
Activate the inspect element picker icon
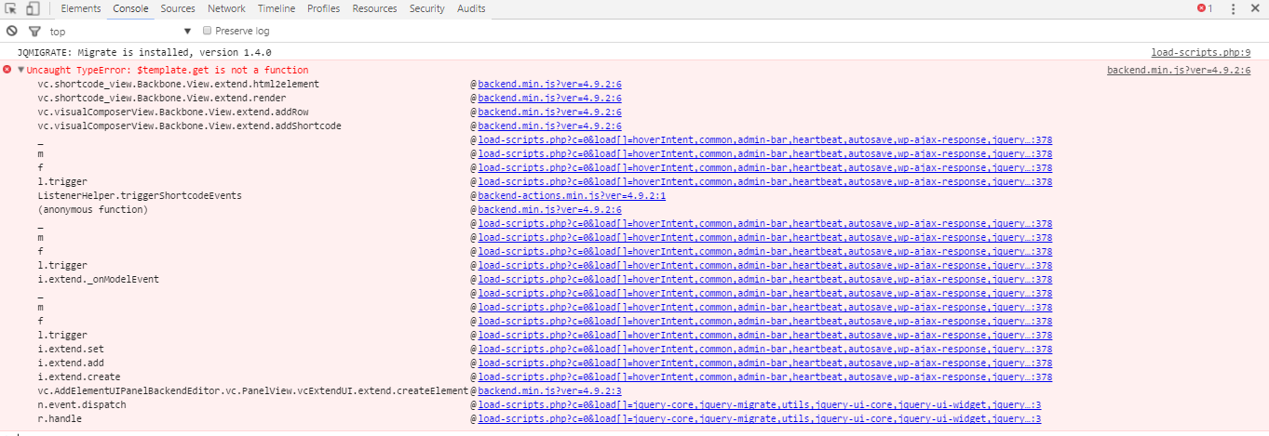click(11, 8)
